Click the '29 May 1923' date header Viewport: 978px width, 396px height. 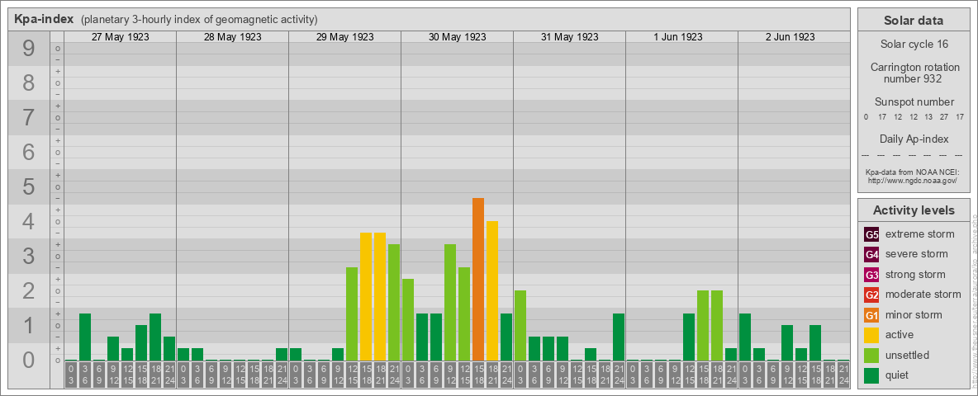(345, 37)
